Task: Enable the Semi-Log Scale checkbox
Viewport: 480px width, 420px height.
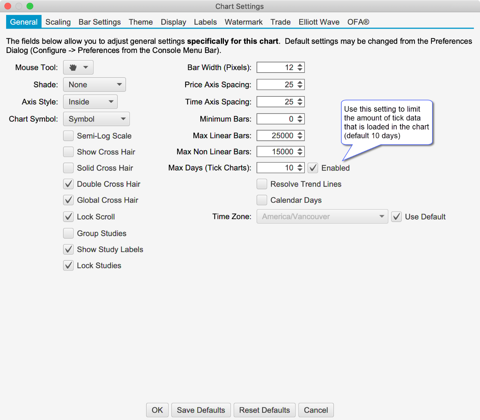Action: 68,136
